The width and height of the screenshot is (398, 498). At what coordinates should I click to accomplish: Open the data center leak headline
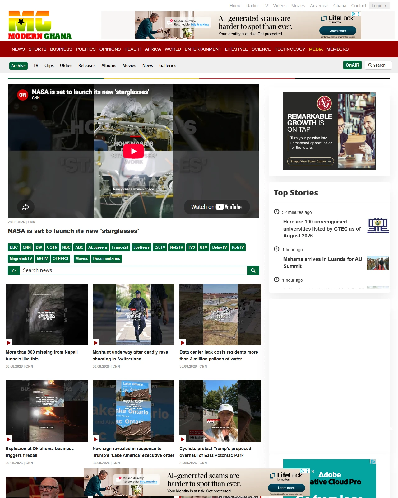[219, 355]
